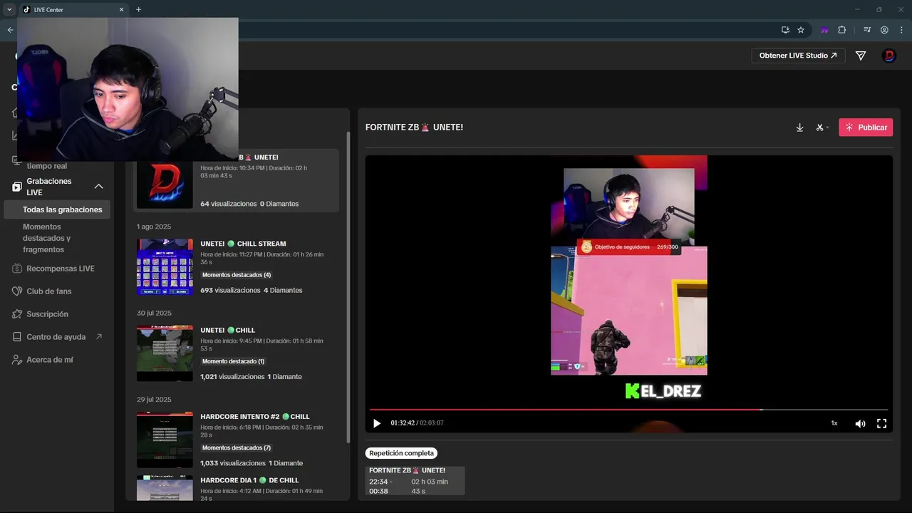The width and height of the screenshot is (912, 513).
Task: Click the Momentos destacados (7) tag
Action: pos(237,448)
